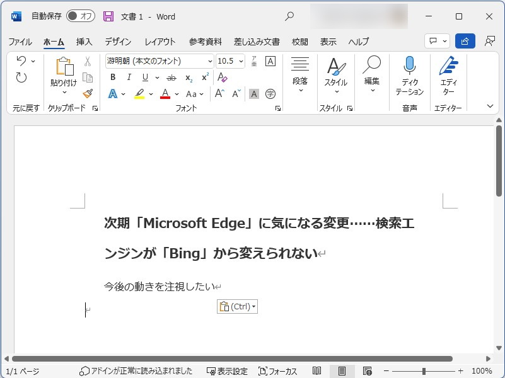Open the ファイル menu
The width and height of the screenshot is (505, 378).
coord(21,42)
